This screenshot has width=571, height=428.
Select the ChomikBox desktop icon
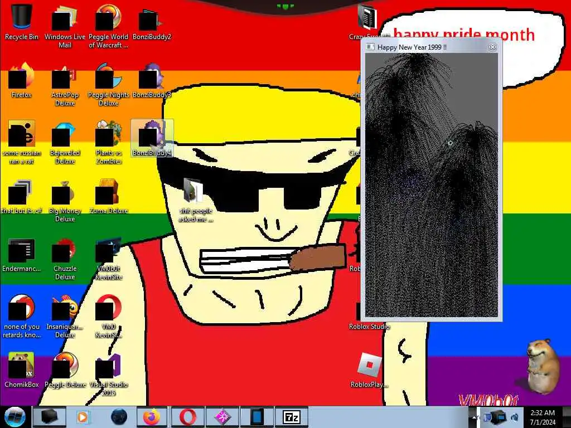22,370
